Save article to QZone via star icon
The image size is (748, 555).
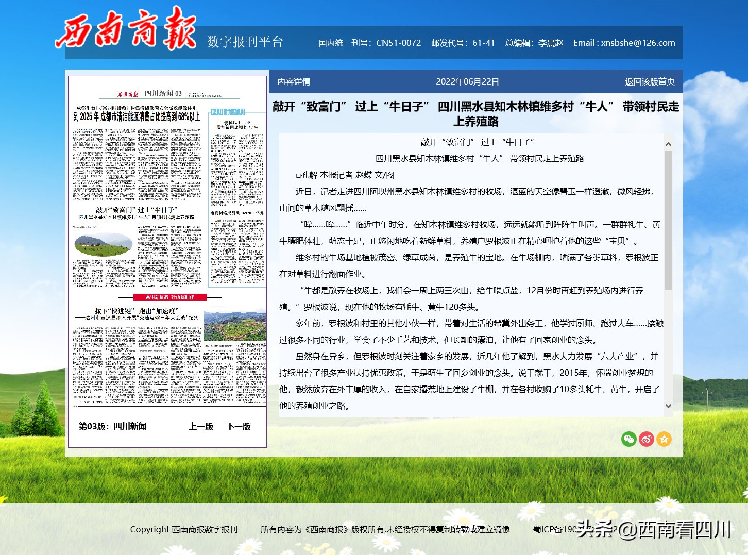pos(665,439)
